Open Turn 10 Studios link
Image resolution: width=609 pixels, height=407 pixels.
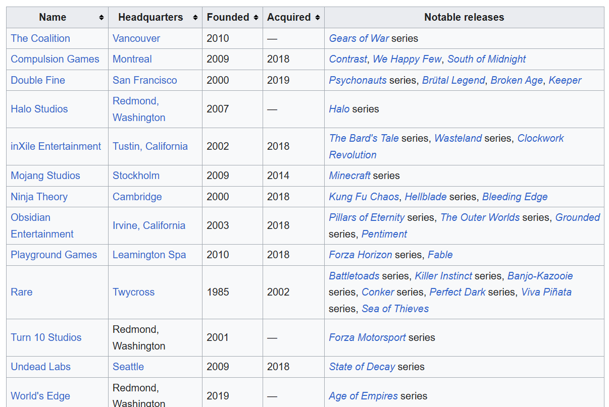[46, 337]
